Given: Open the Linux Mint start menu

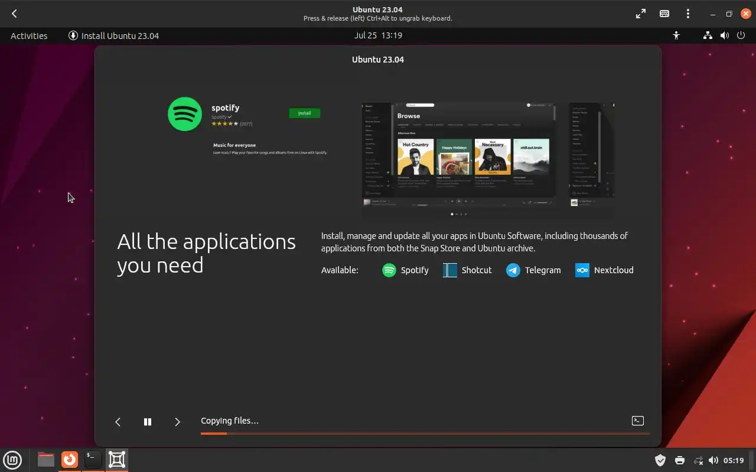Looking at the screenshot, I should 12,459.
